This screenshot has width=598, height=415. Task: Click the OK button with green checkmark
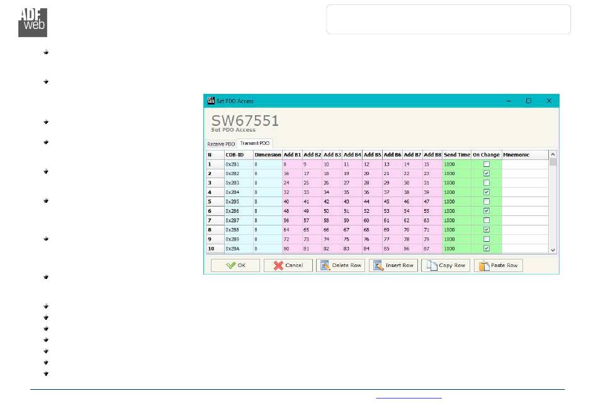click(235, 265)
